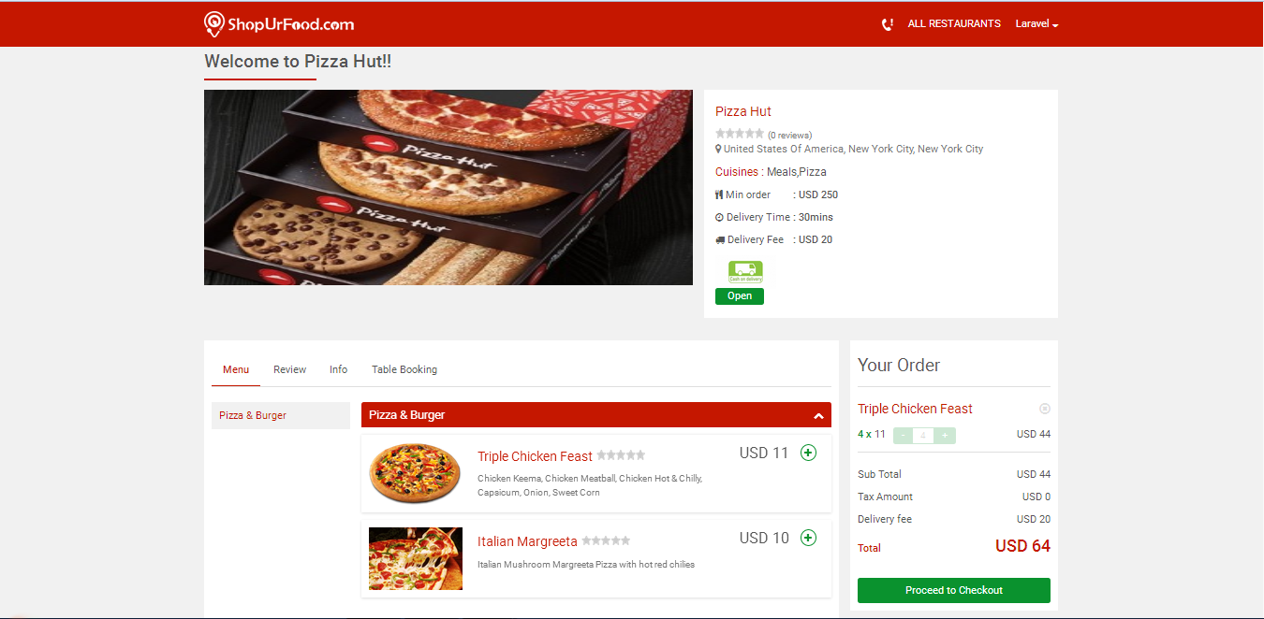The width and height of the screenshot is (1264, 619).
Task: Click the Triple Chicken Feast pizza thumbnail
Action: 415,472
